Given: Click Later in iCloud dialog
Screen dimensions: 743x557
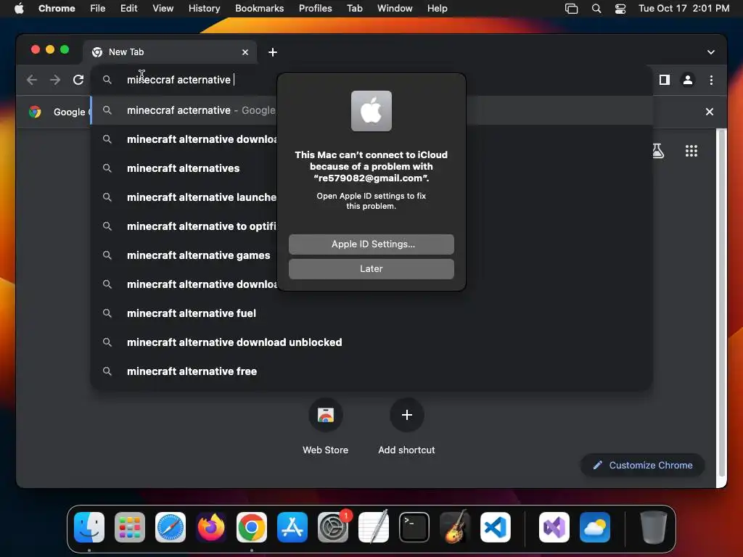Looking at the screenshot, I should pos(371,269).
